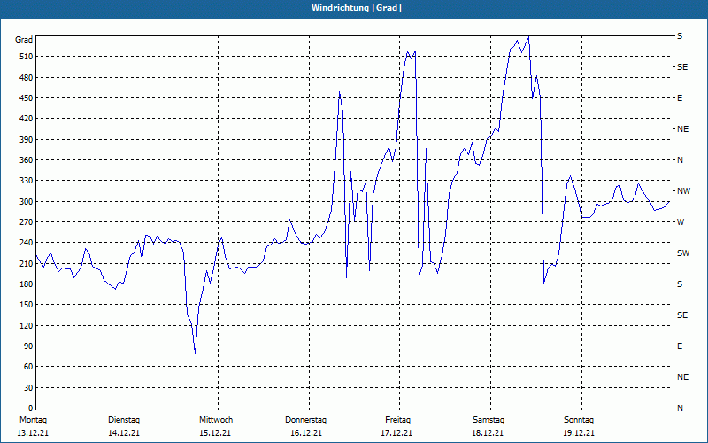708x443 pixels.
Task: Click the 240 y-axis value
Action: (x=27, y=243)
